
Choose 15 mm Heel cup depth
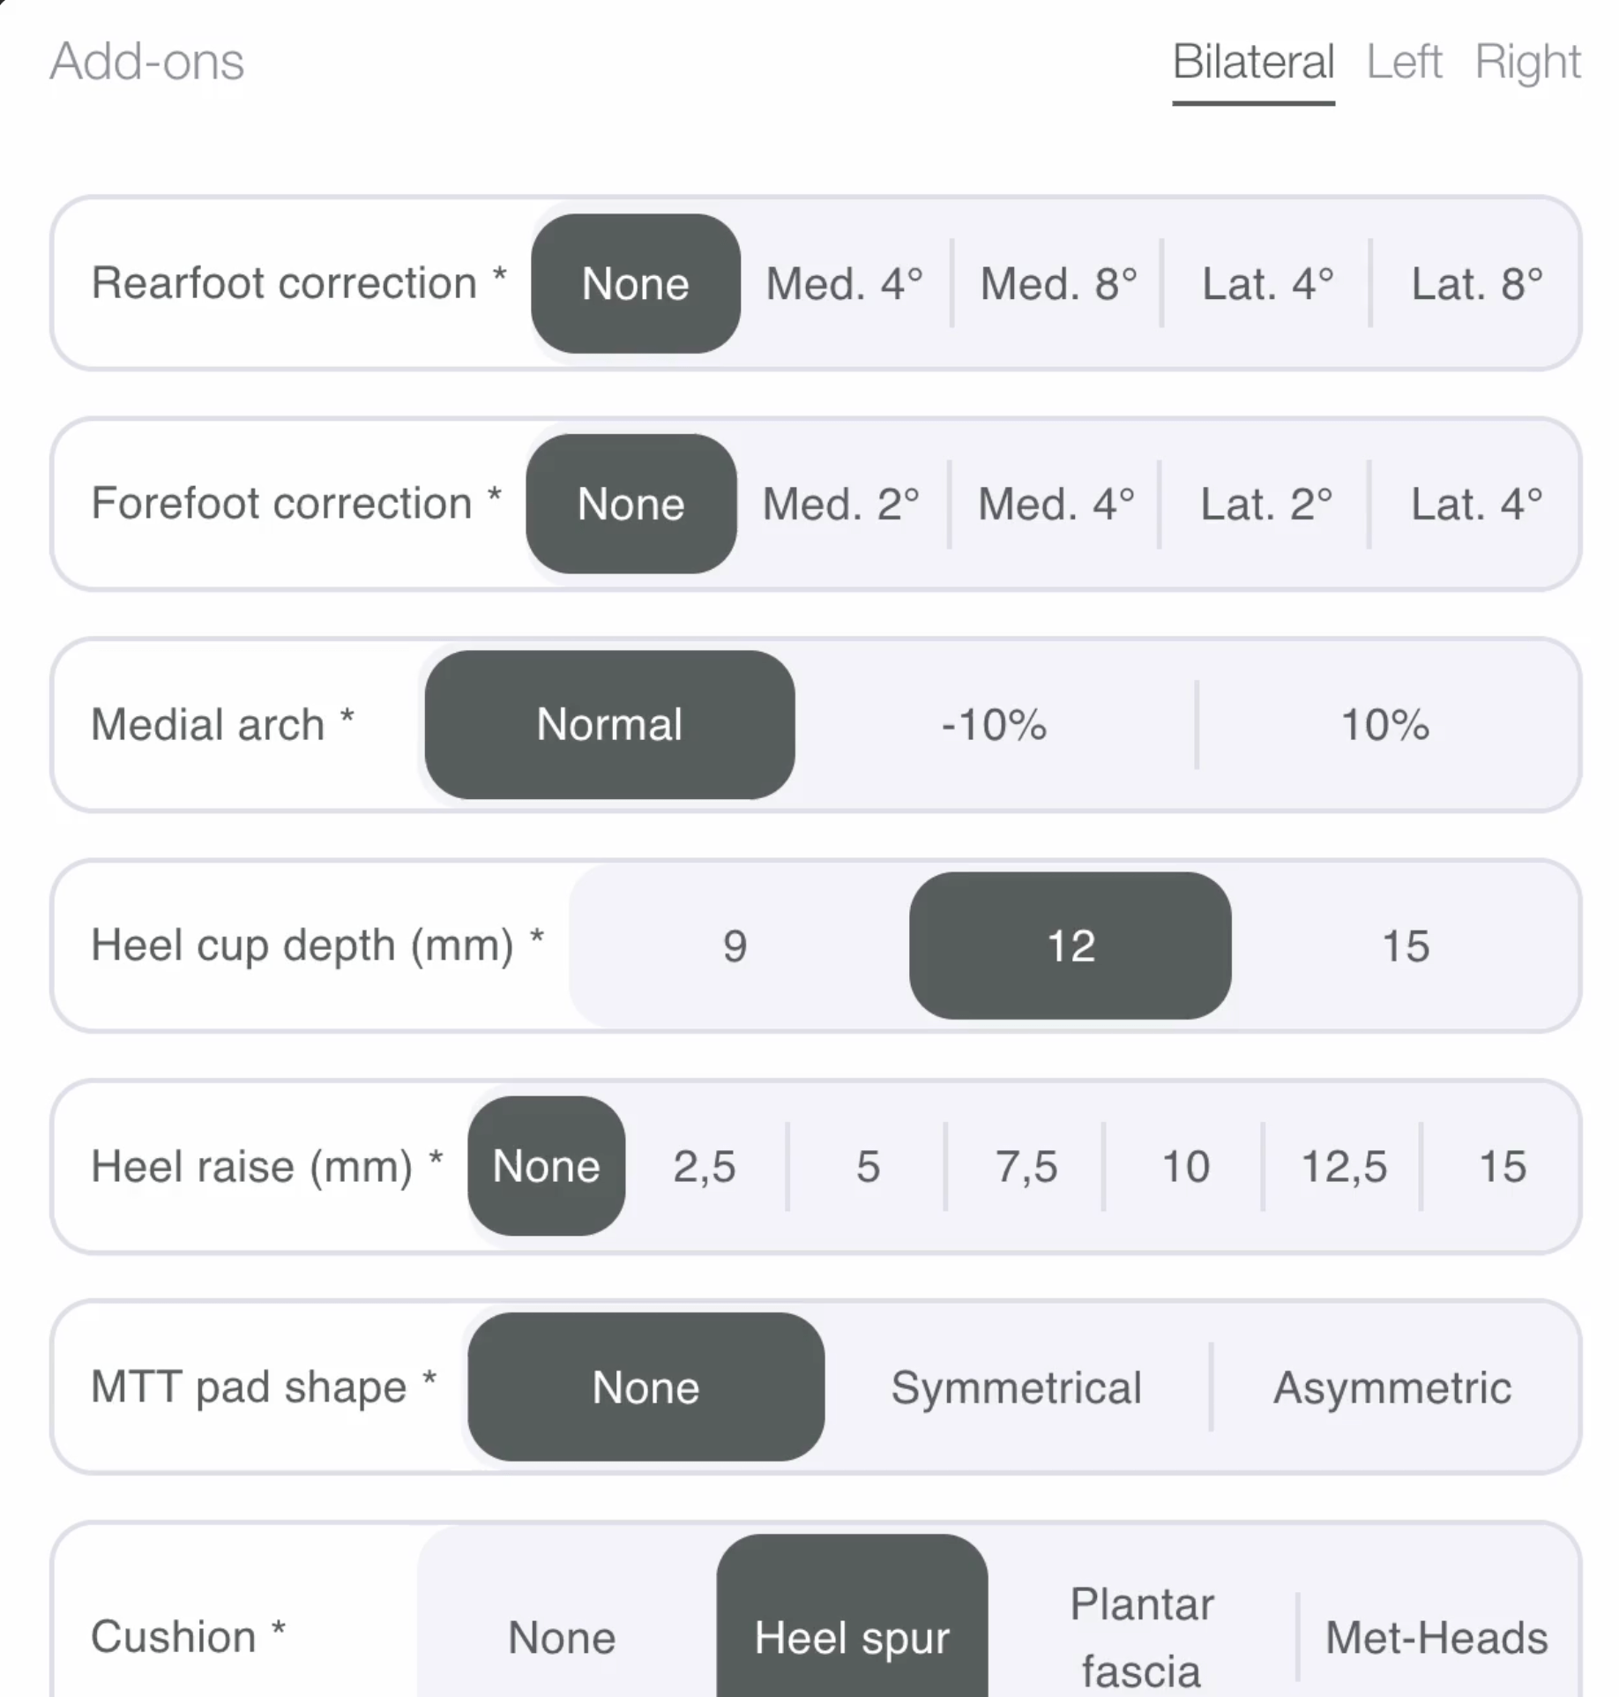click(1405, 946)
